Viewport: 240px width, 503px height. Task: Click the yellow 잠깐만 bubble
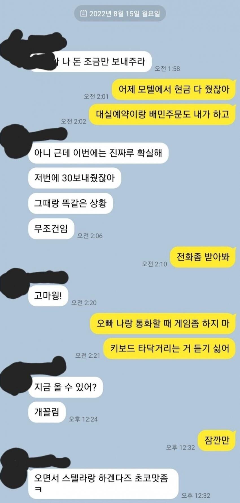(x=217, y=440)
